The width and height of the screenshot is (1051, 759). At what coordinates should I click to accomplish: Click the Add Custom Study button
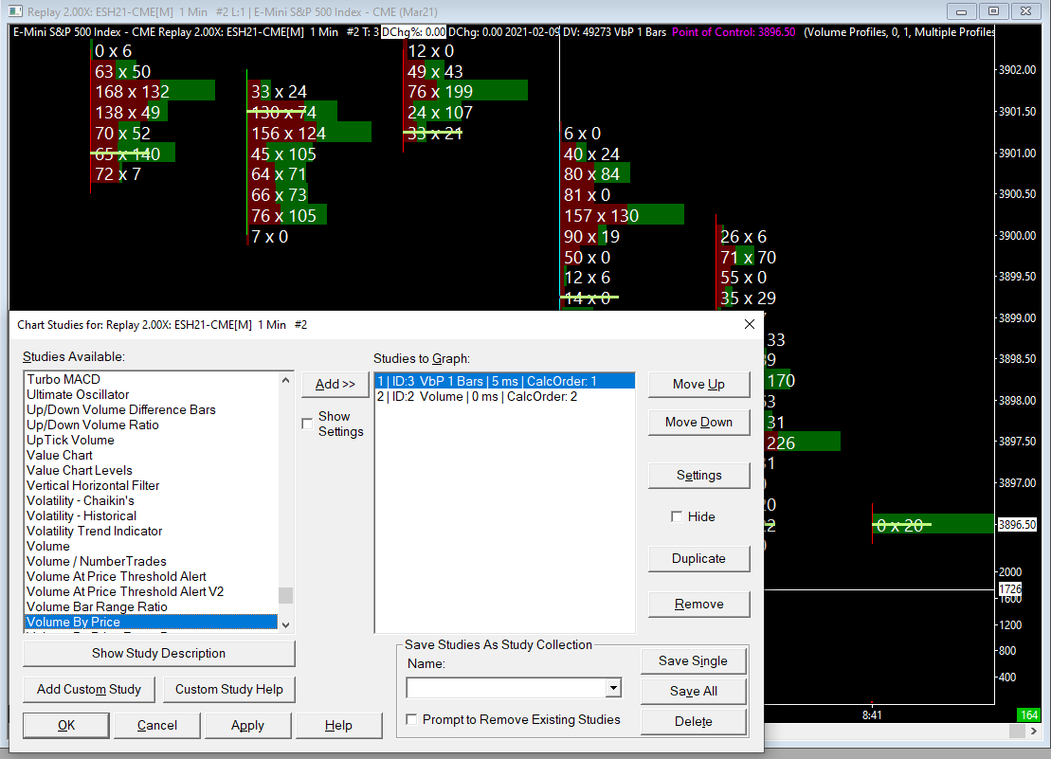(89, 689)
